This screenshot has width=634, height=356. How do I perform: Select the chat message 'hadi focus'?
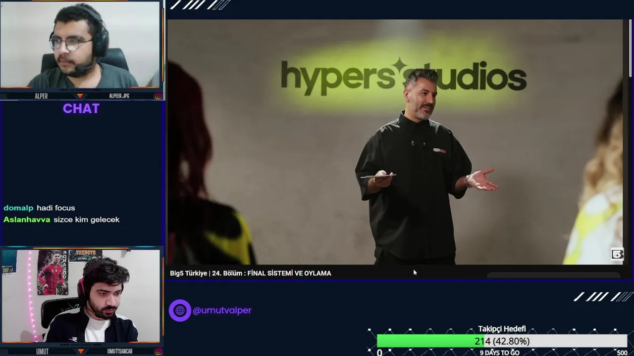click(55, 208)
